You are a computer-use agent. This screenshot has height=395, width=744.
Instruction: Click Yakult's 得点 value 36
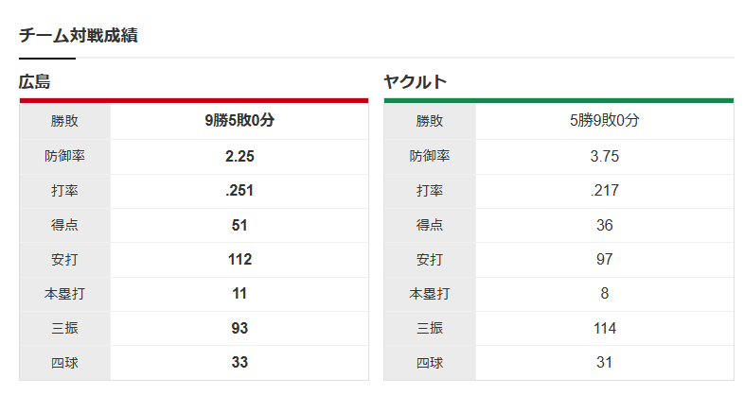point(604,225)
